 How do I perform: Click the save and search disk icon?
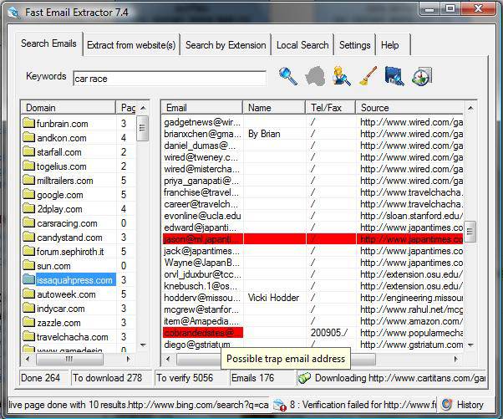pyautogui.click(x=394, y=76)
